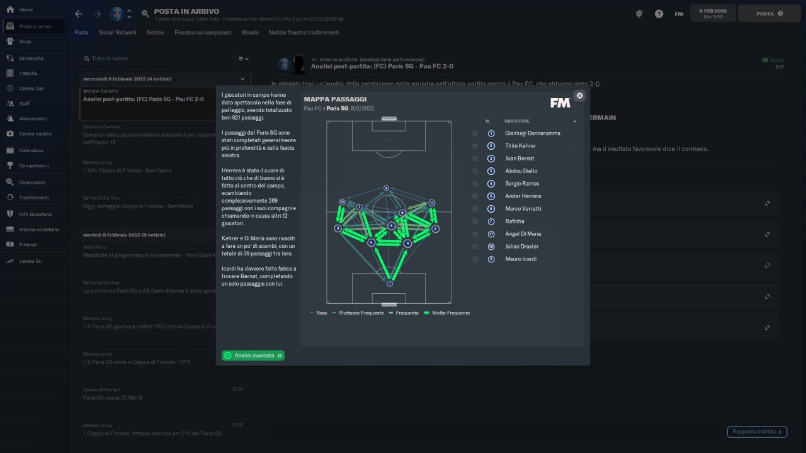The width and height of the screenshot is (806, 453).
Task: Go back with the left arrow
Action: tap(79, 14)
